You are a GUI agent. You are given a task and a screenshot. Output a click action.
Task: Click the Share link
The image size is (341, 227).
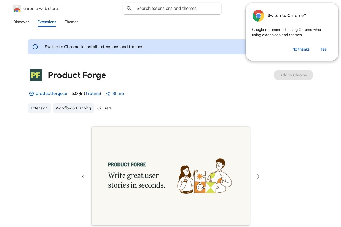118,94
